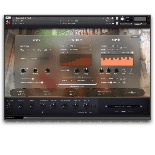Click the arp Beat note icon
The width and height of the screenshot is (155, 155).
point(131,70)
